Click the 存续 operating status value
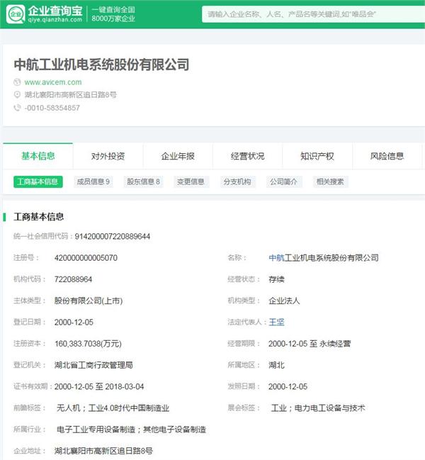The height and width of the screenshot is (460, 425). [x=276, y=279]
